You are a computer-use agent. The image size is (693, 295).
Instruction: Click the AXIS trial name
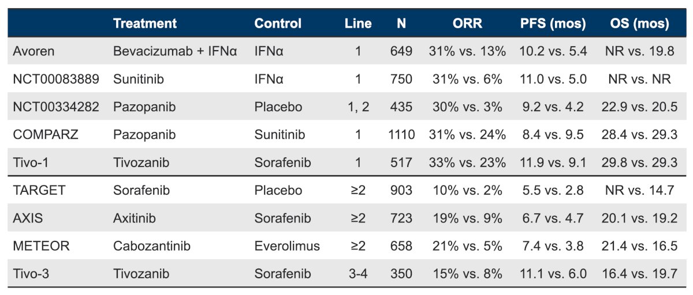tap(27, 218)
